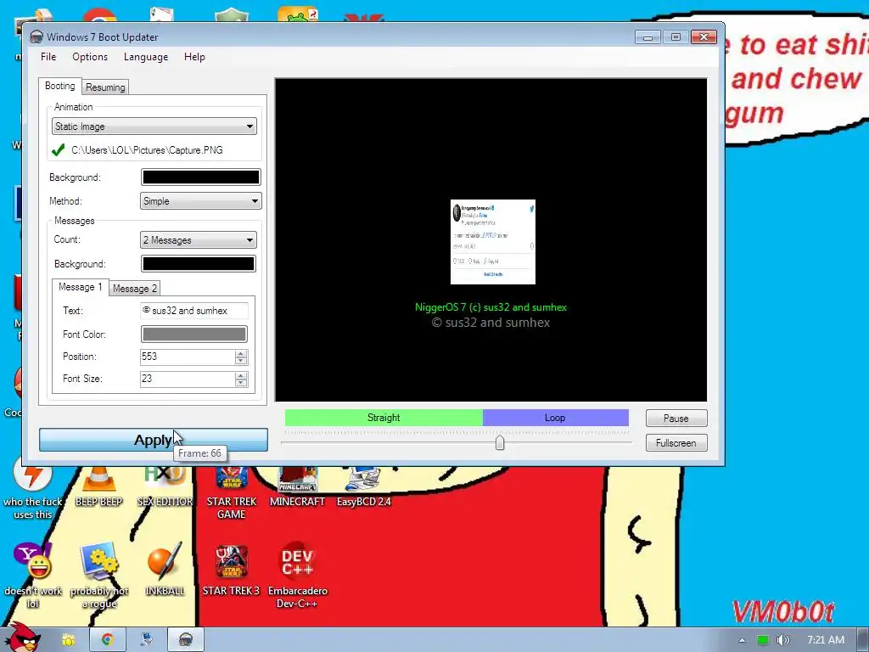Click into the Position value field
Screen dimensions: 869x652
[x=188, y=357]
